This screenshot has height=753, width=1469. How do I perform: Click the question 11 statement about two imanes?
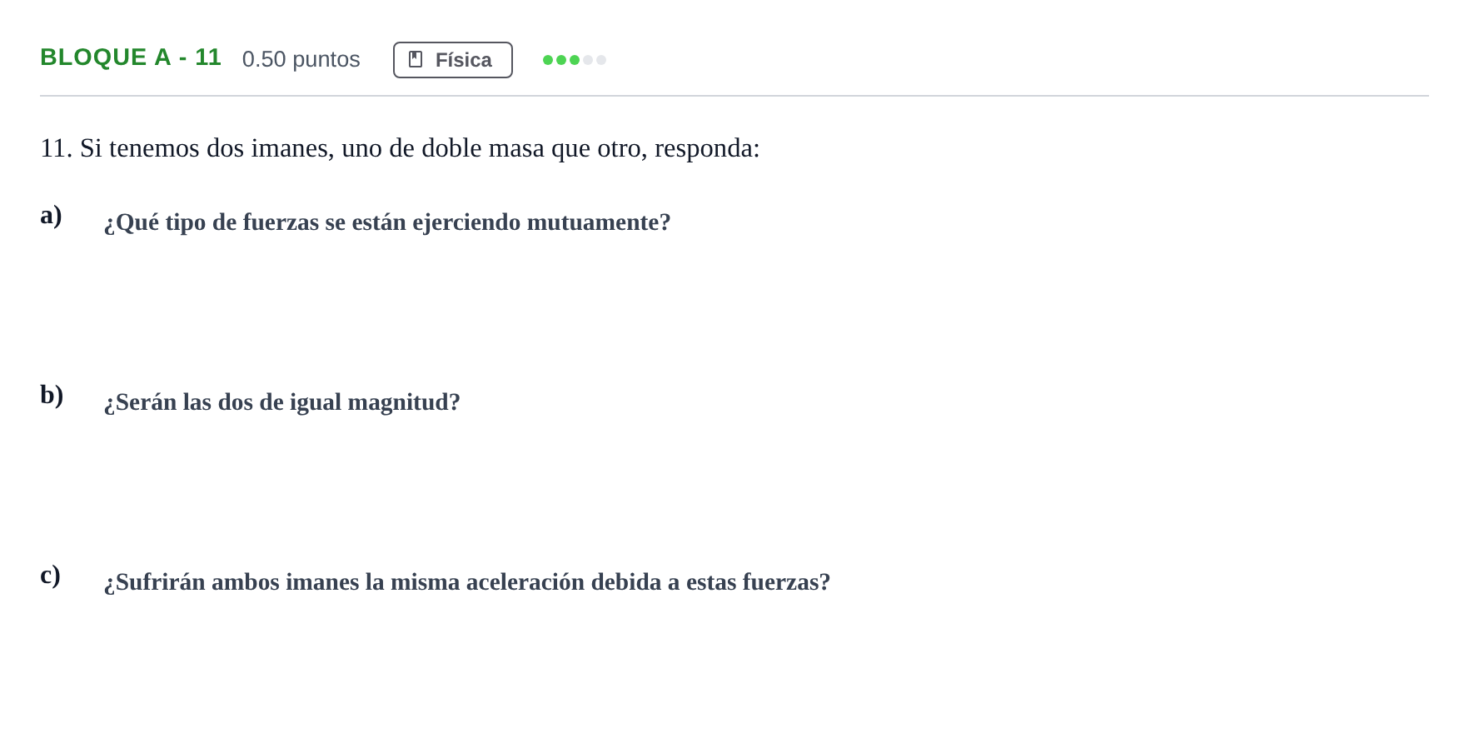coord(400,148)
